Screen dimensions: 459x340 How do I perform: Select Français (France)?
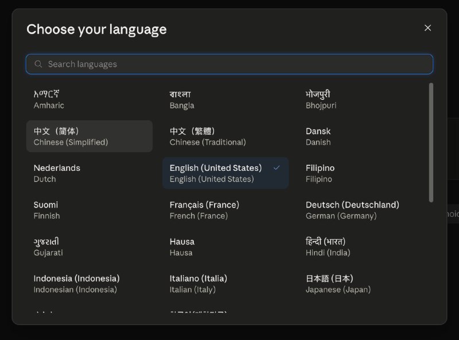[225, 210]
